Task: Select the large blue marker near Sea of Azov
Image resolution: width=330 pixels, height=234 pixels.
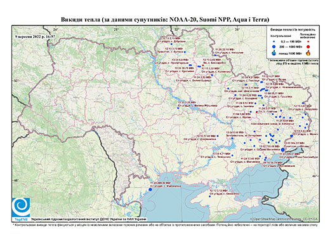Action: pos(283,149)
